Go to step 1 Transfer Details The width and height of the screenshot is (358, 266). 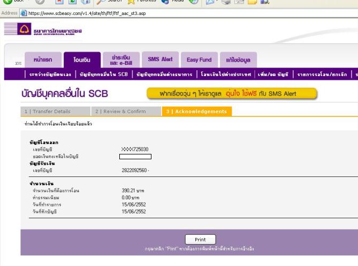pos(55,112)
